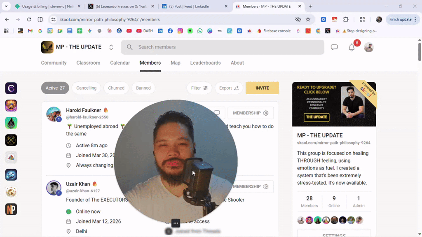Switch to the Classroom tab
This screenshot has width=422, height=237.
coord(88,63)
